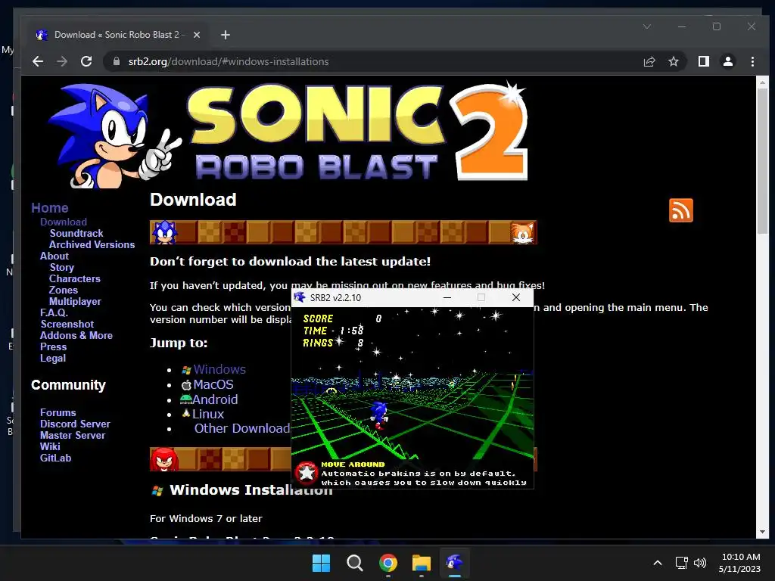Open Chrome three-dot menu

752,61
